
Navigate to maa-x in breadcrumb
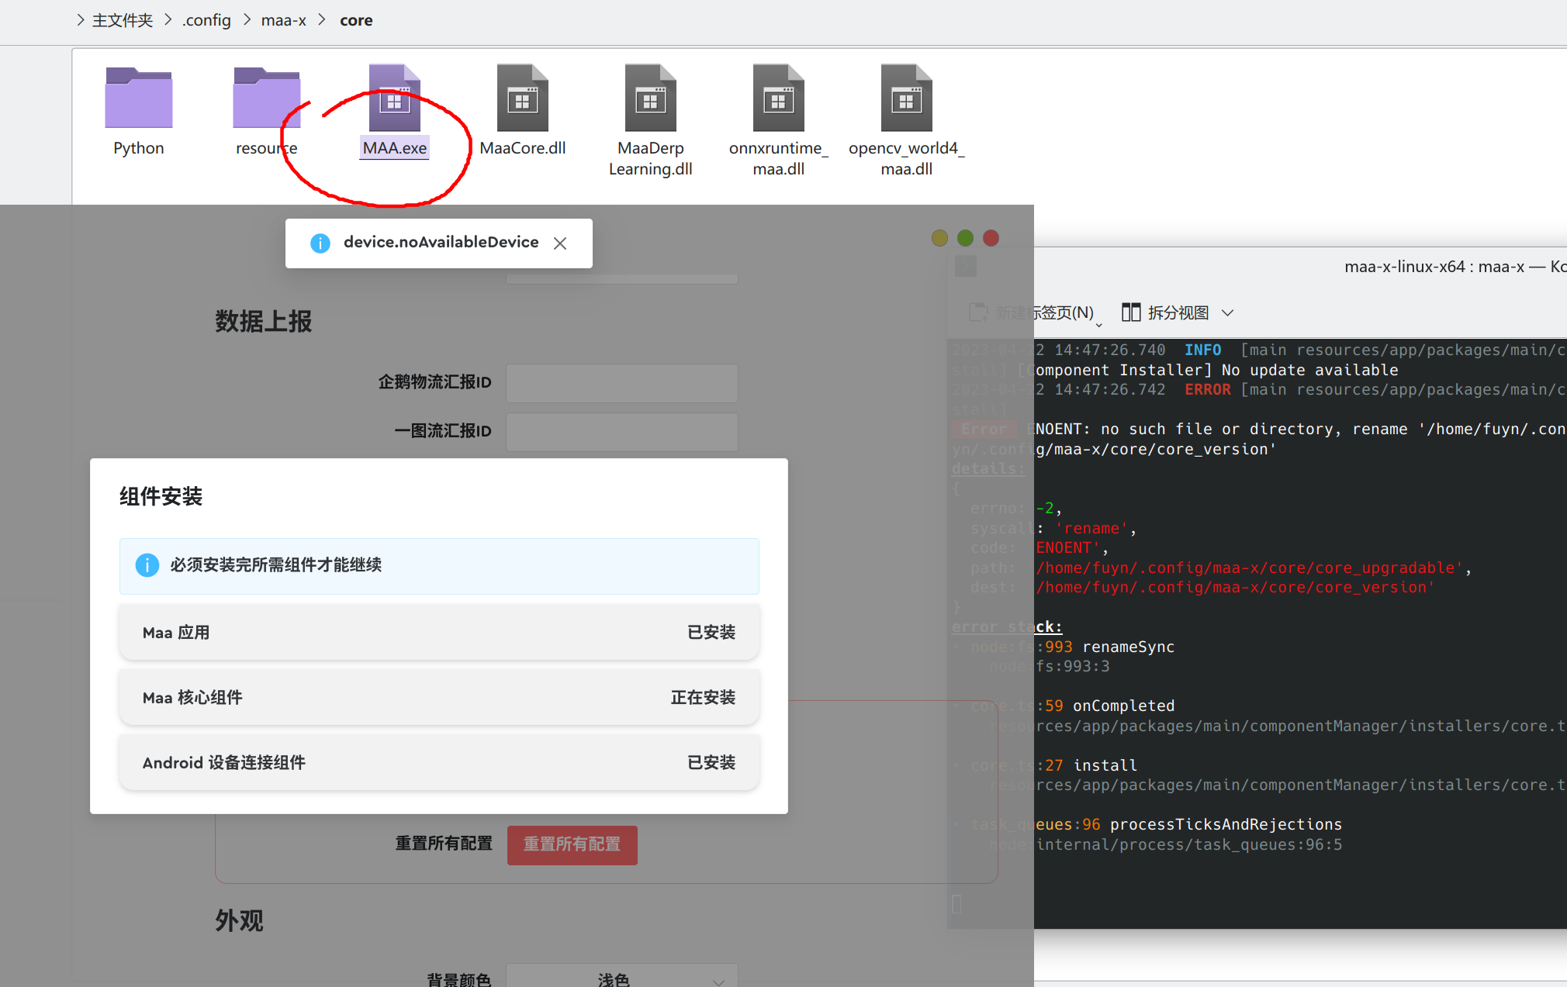[x=283, y=20]
